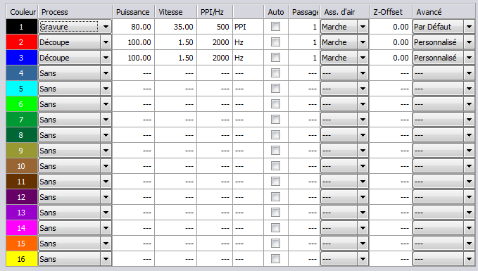The height and width of the screenshot is (271, 478).
Task: Select the yellow color 16 swatch
Action: pyautogui.click(x=22, y=259)
